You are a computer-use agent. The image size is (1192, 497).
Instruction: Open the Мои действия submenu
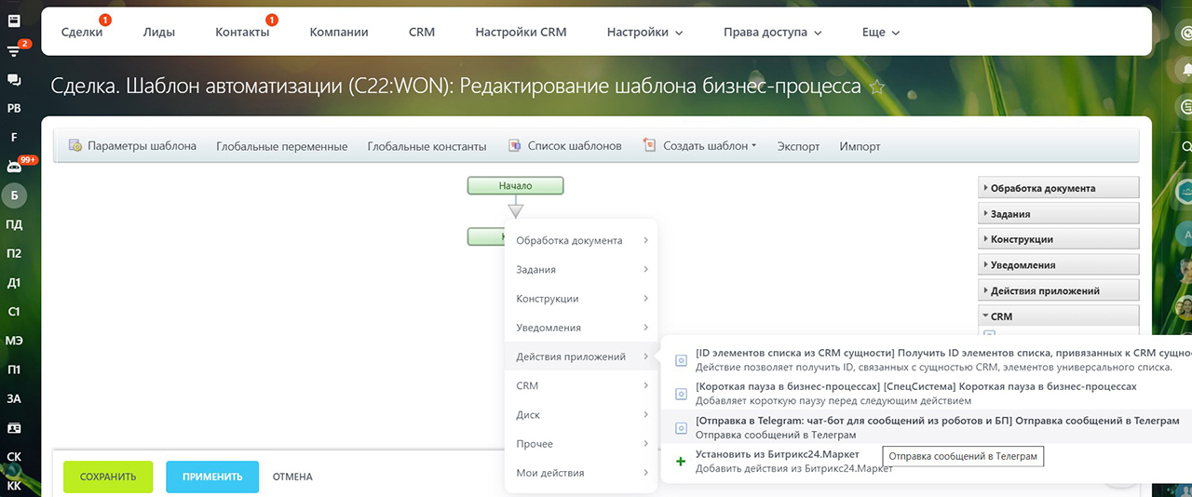(582, 473)
